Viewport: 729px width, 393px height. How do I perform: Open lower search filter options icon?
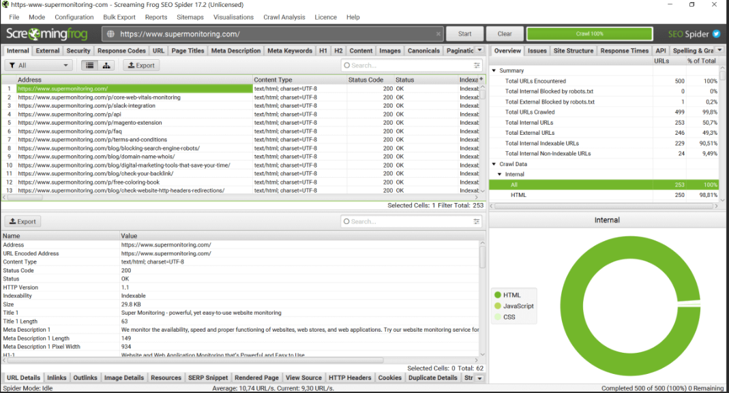pos(477,221)
